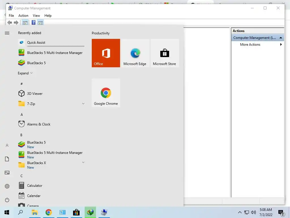The width and height of the screenshot is (290, 218).
Task: Click the Back arrow in Computer Management toolbar
Action: coord(10,23)
